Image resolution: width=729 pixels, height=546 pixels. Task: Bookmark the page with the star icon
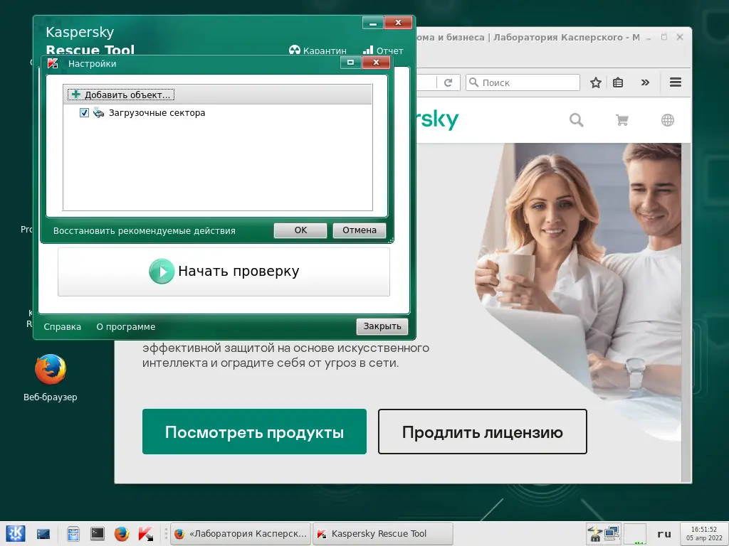(x=595, y=82)
